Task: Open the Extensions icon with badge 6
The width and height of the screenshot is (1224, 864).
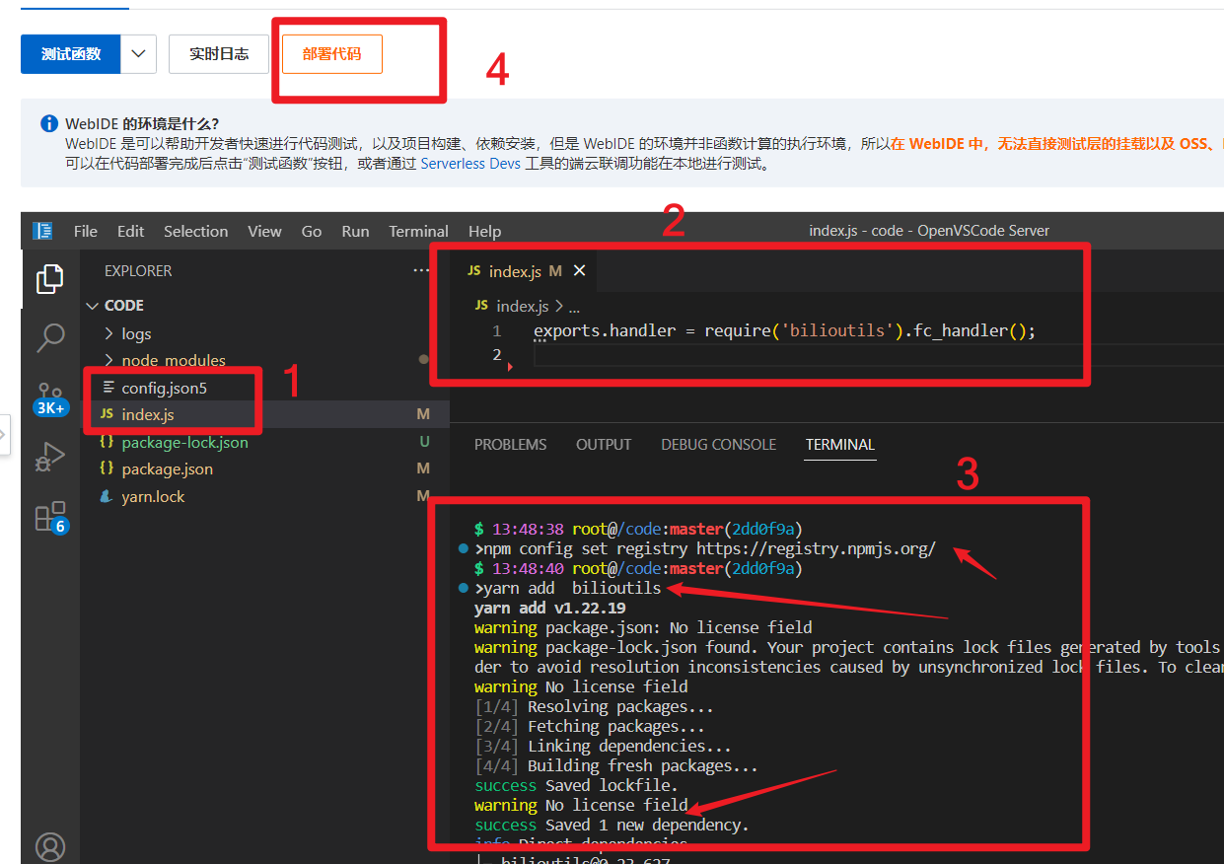Action: pos(49,517)
